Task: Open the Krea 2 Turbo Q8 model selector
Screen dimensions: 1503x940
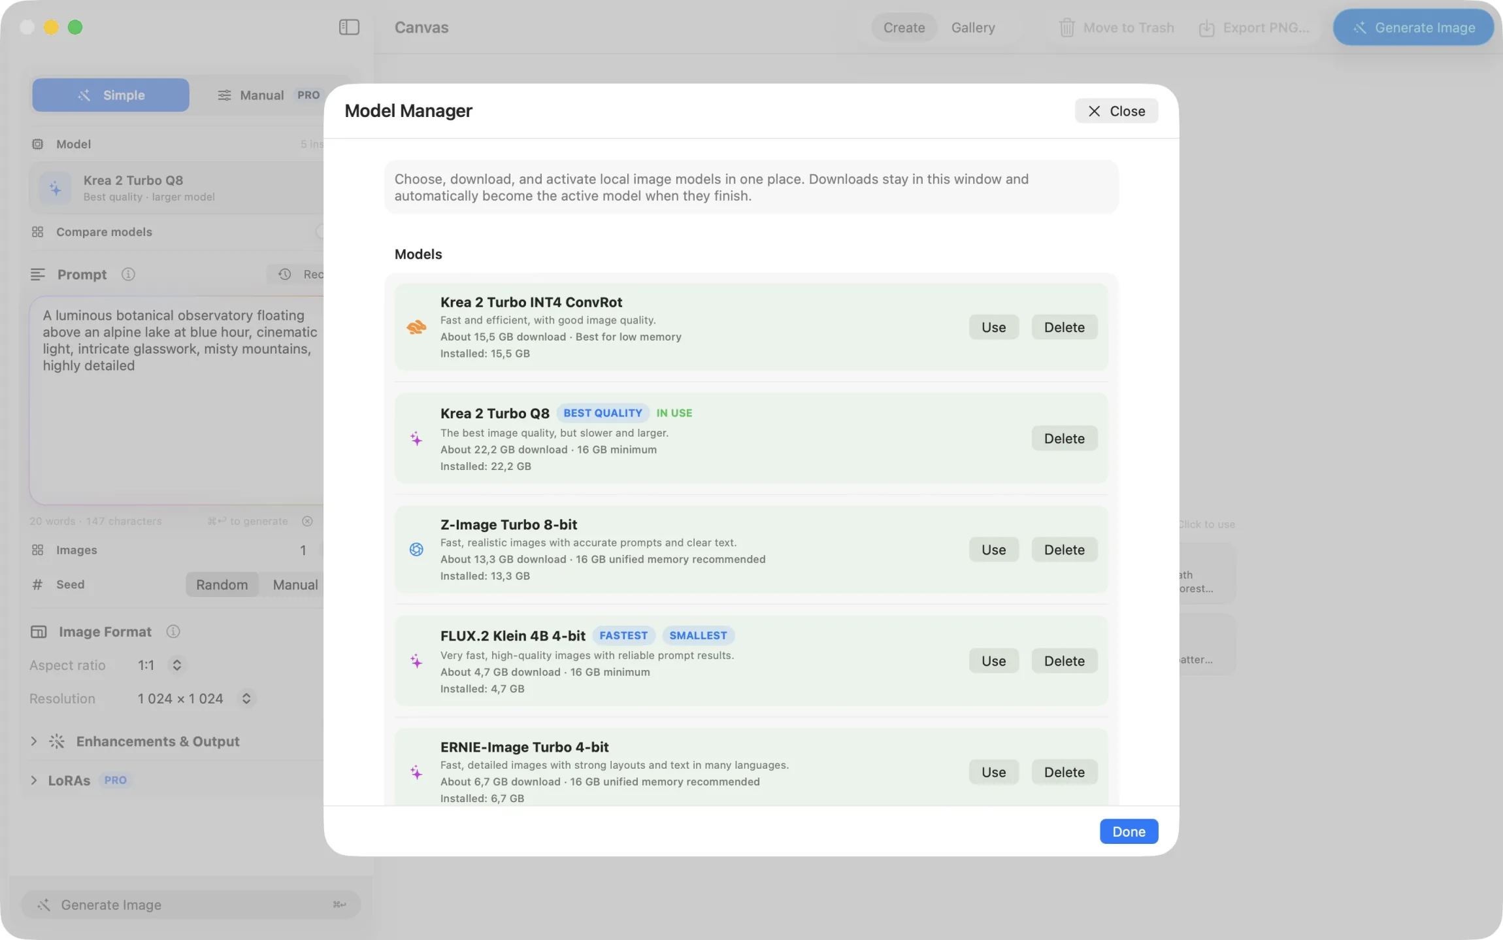Action: point(176,188)
